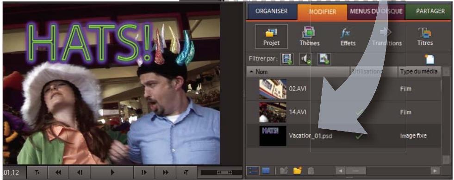
Task: Click the 02.AVI file name
Action: pos(298,89)
